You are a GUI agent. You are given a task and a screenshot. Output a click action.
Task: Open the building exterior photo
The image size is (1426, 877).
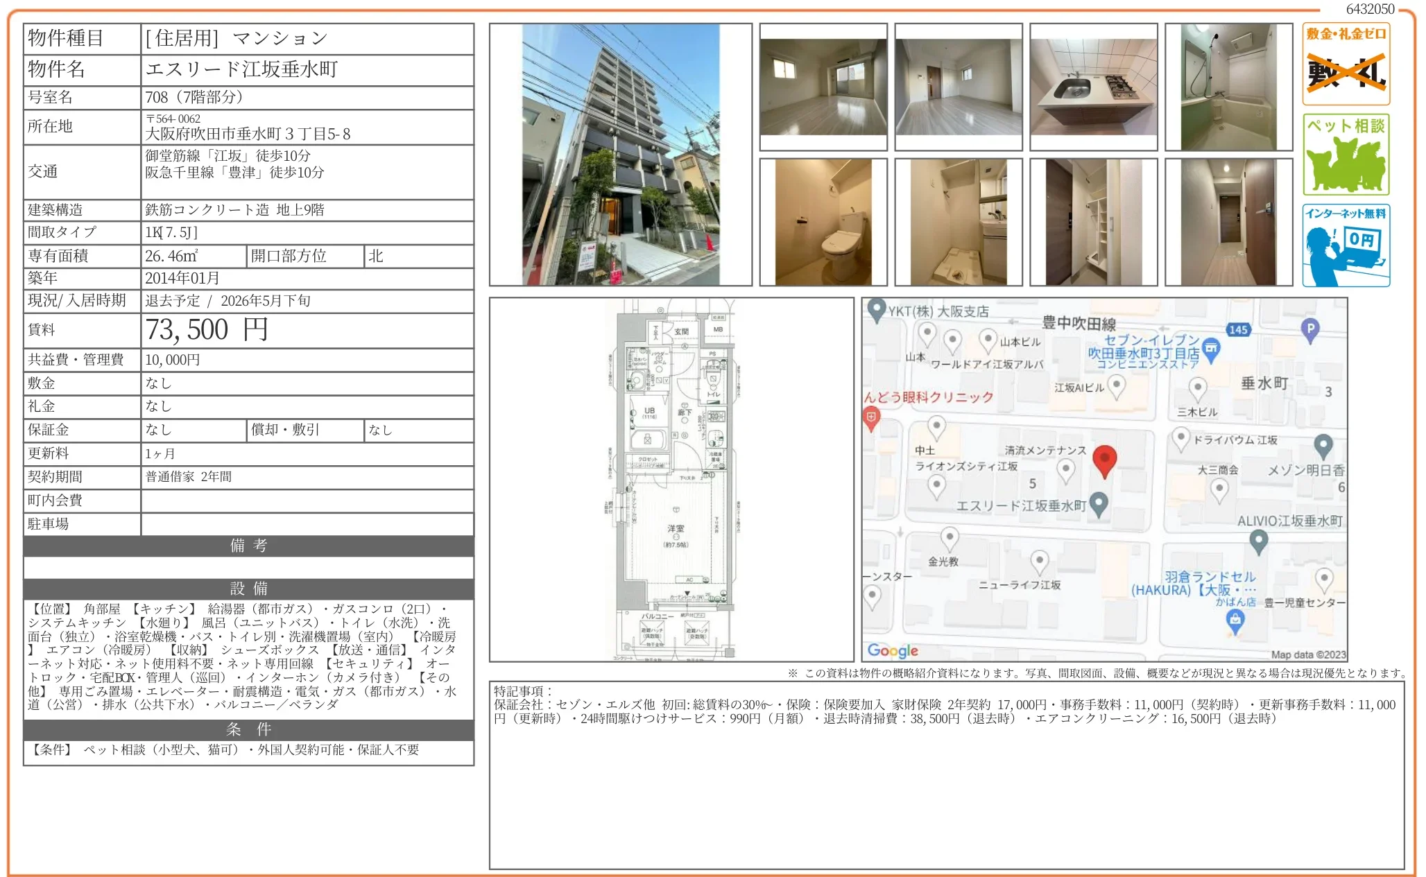click(x=621, y=155)
